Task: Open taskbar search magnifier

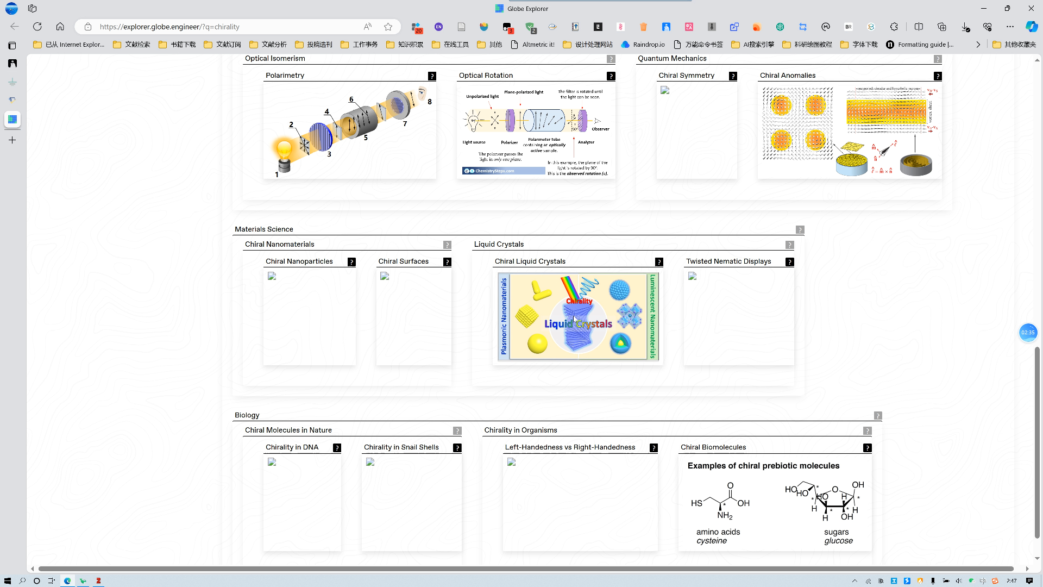Action: click(22, 581)
